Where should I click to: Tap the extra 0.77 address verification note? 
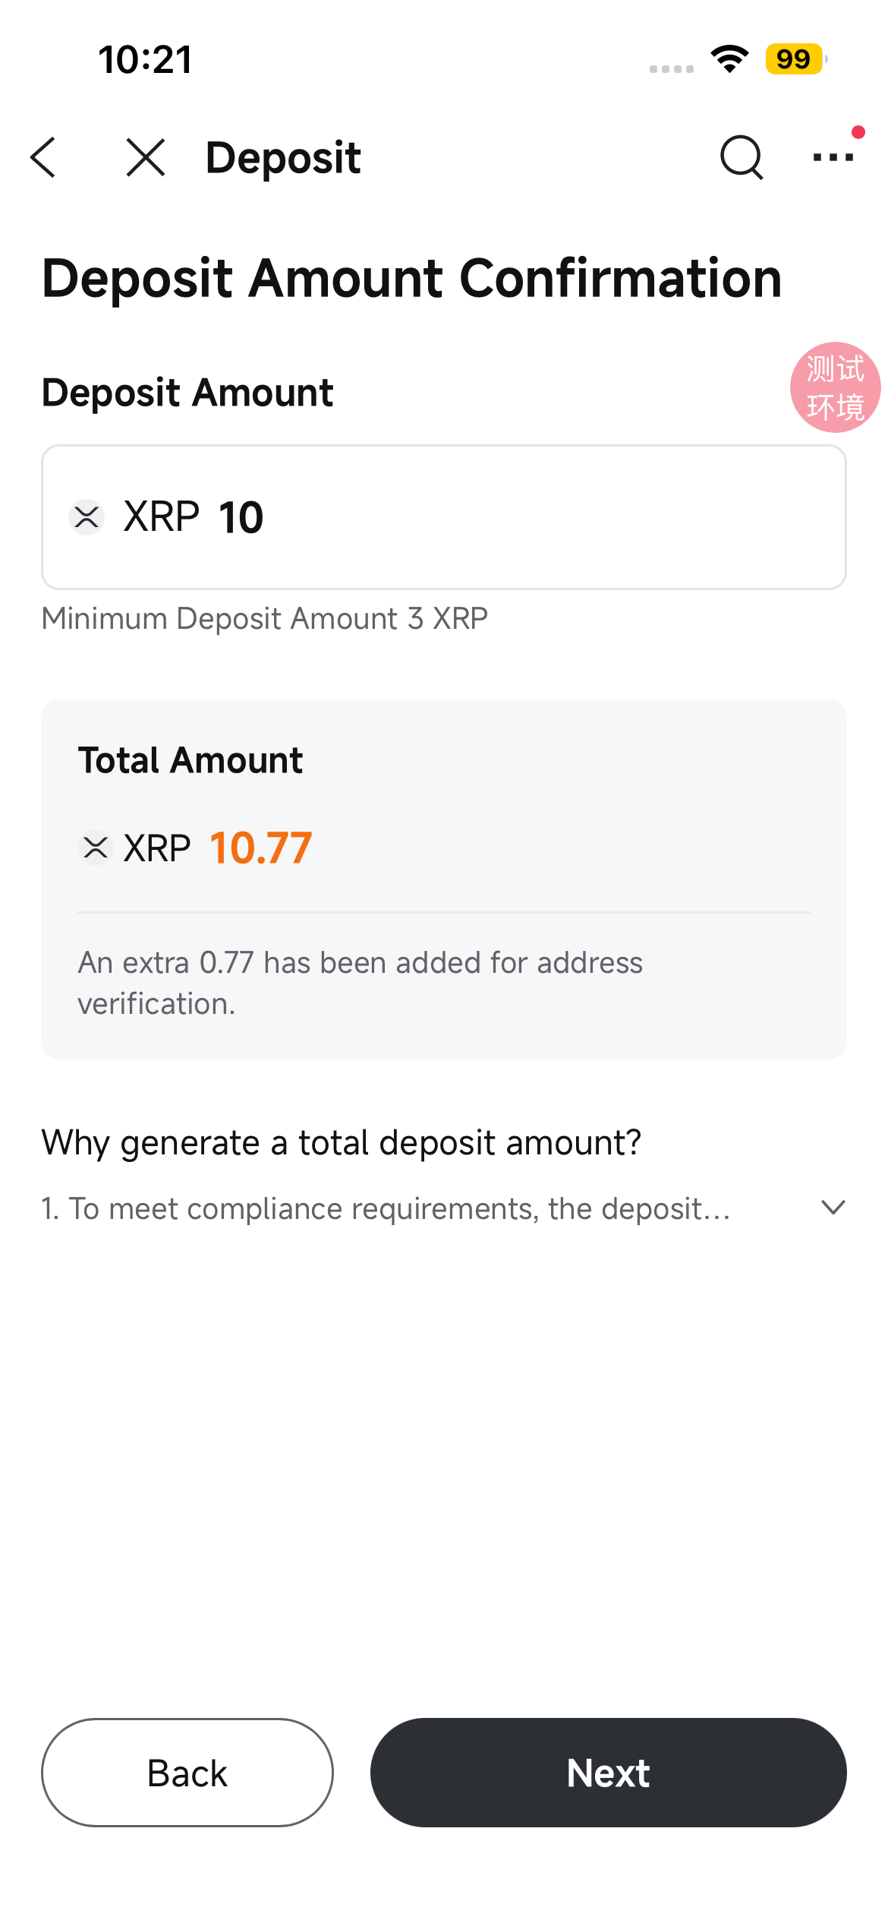[361, 983]
